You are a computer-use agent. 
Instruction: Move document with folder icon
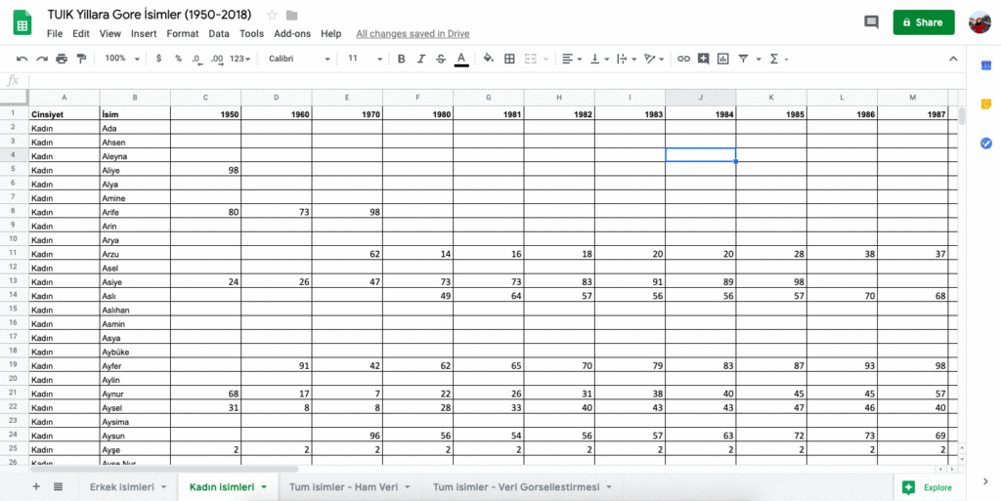tap(291, 16)
